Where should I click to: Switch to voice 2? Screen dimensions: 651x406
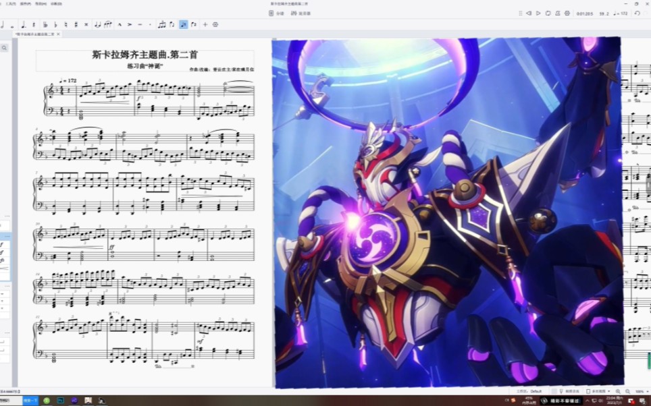194,25
